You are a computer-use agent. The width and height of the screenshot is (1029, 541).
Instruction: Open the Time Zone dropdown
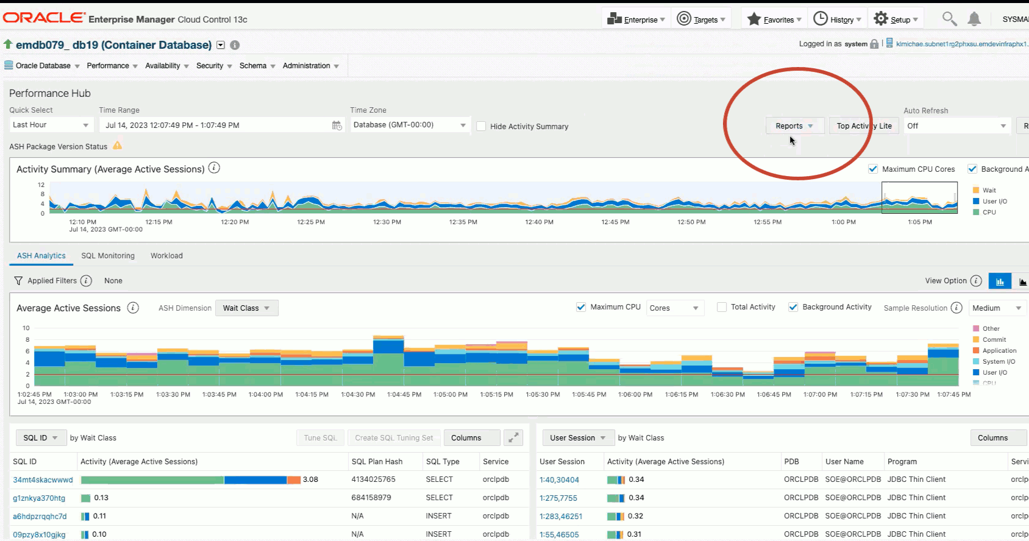pyautogui.click(x=410, y=125)
